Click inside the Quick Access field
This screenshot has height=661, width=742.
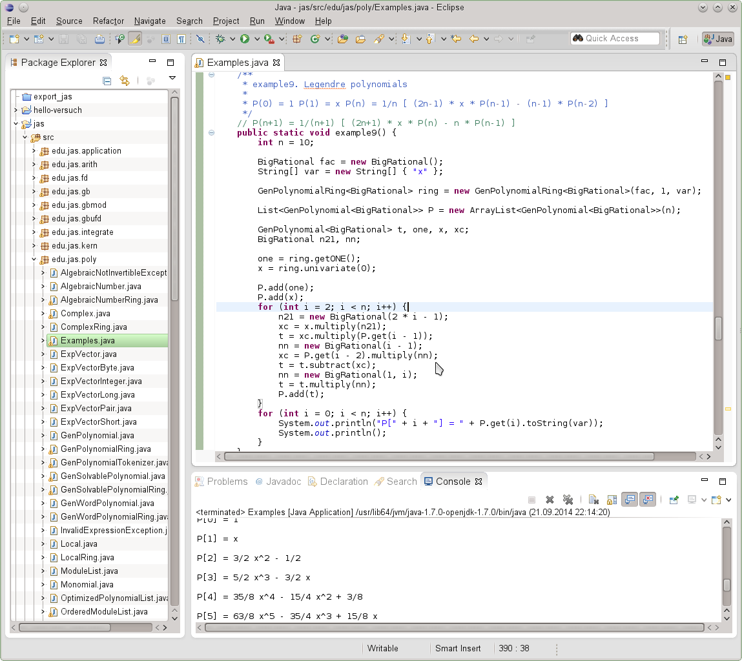615,38
